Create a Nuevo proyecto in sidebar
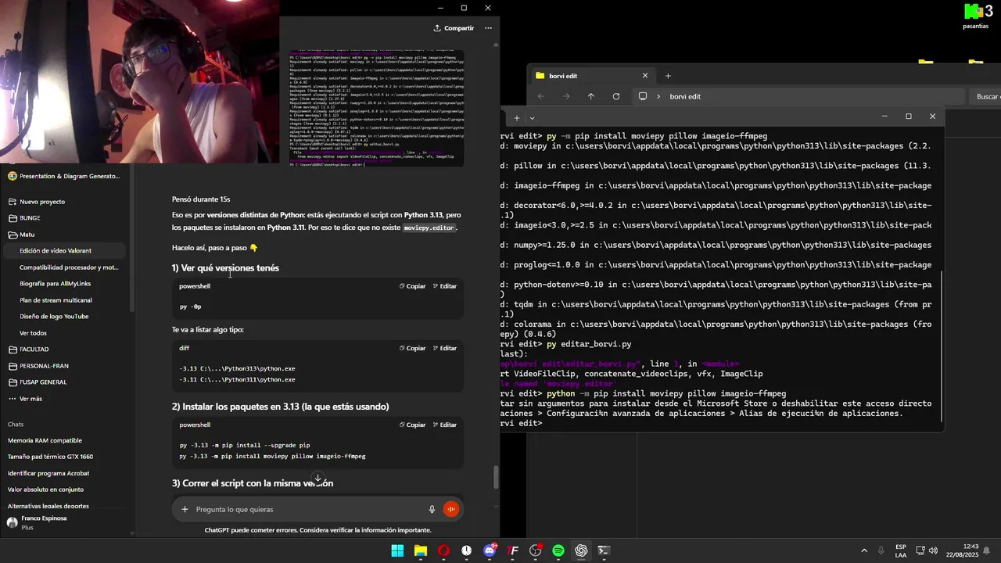 64,202
